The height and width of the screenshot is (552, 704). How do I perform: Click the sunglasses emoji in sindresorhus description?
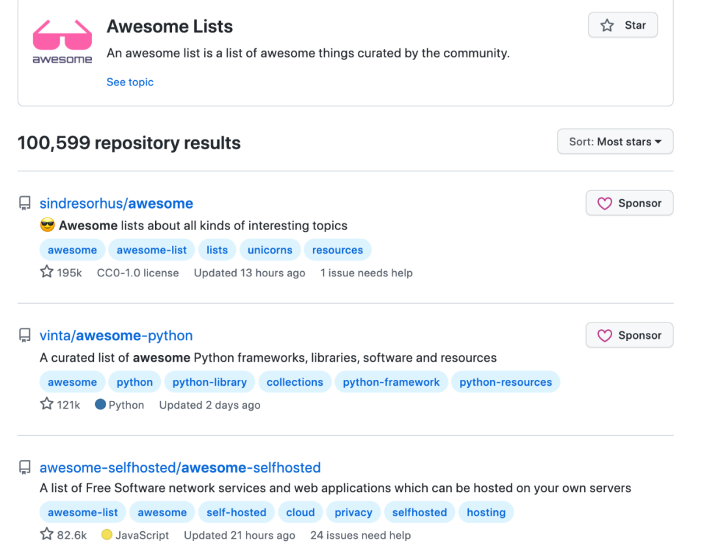(47, 224)
